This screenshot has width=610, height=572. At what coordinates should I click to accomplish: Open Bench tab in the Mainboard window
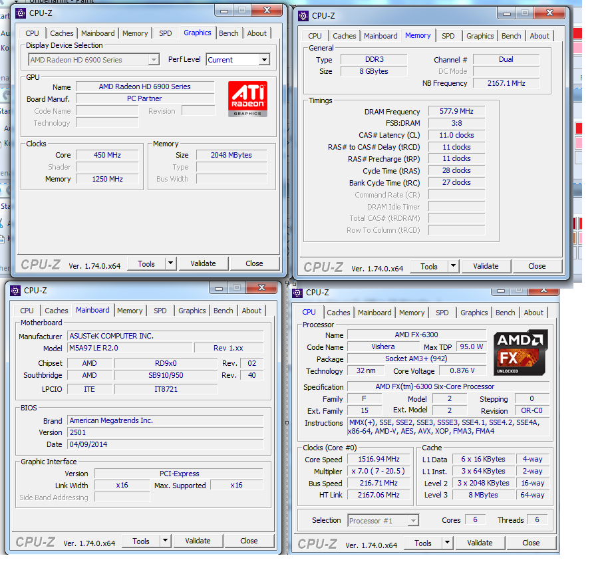(224, 311)
